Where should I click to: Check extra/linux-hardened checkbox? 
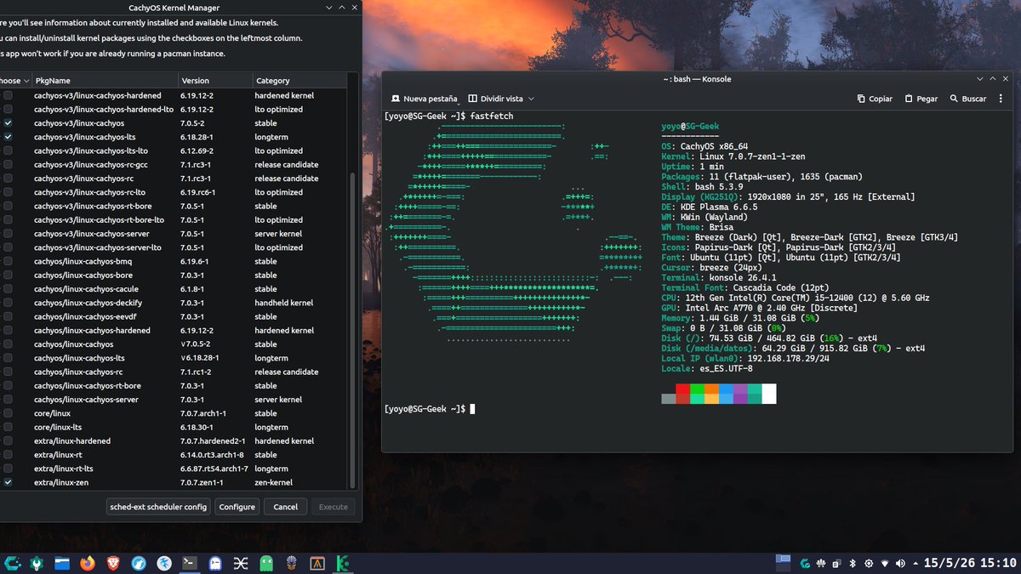[x=9, y=440]
